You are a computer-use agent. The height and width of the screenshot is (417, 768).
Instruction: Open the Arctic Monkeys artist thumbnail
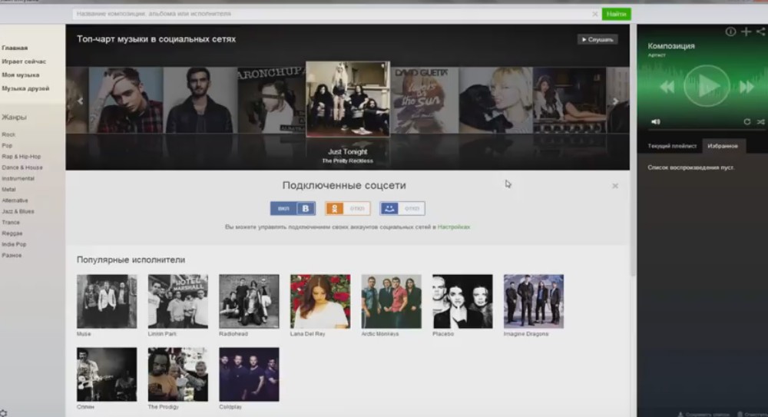coord(392,301)
